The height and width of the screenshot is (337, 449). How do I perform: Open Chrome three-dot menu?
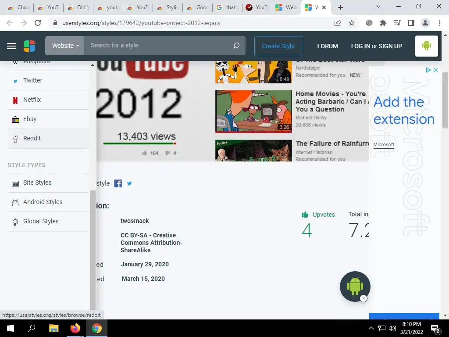[x=439, y=23]
